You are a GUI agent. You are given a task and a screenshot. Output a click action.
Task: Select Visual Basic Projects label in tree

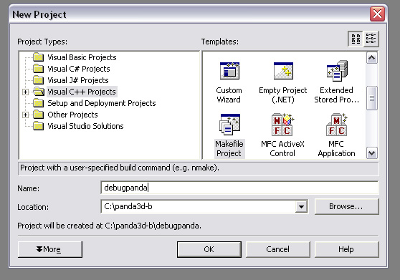click(82, 57)
